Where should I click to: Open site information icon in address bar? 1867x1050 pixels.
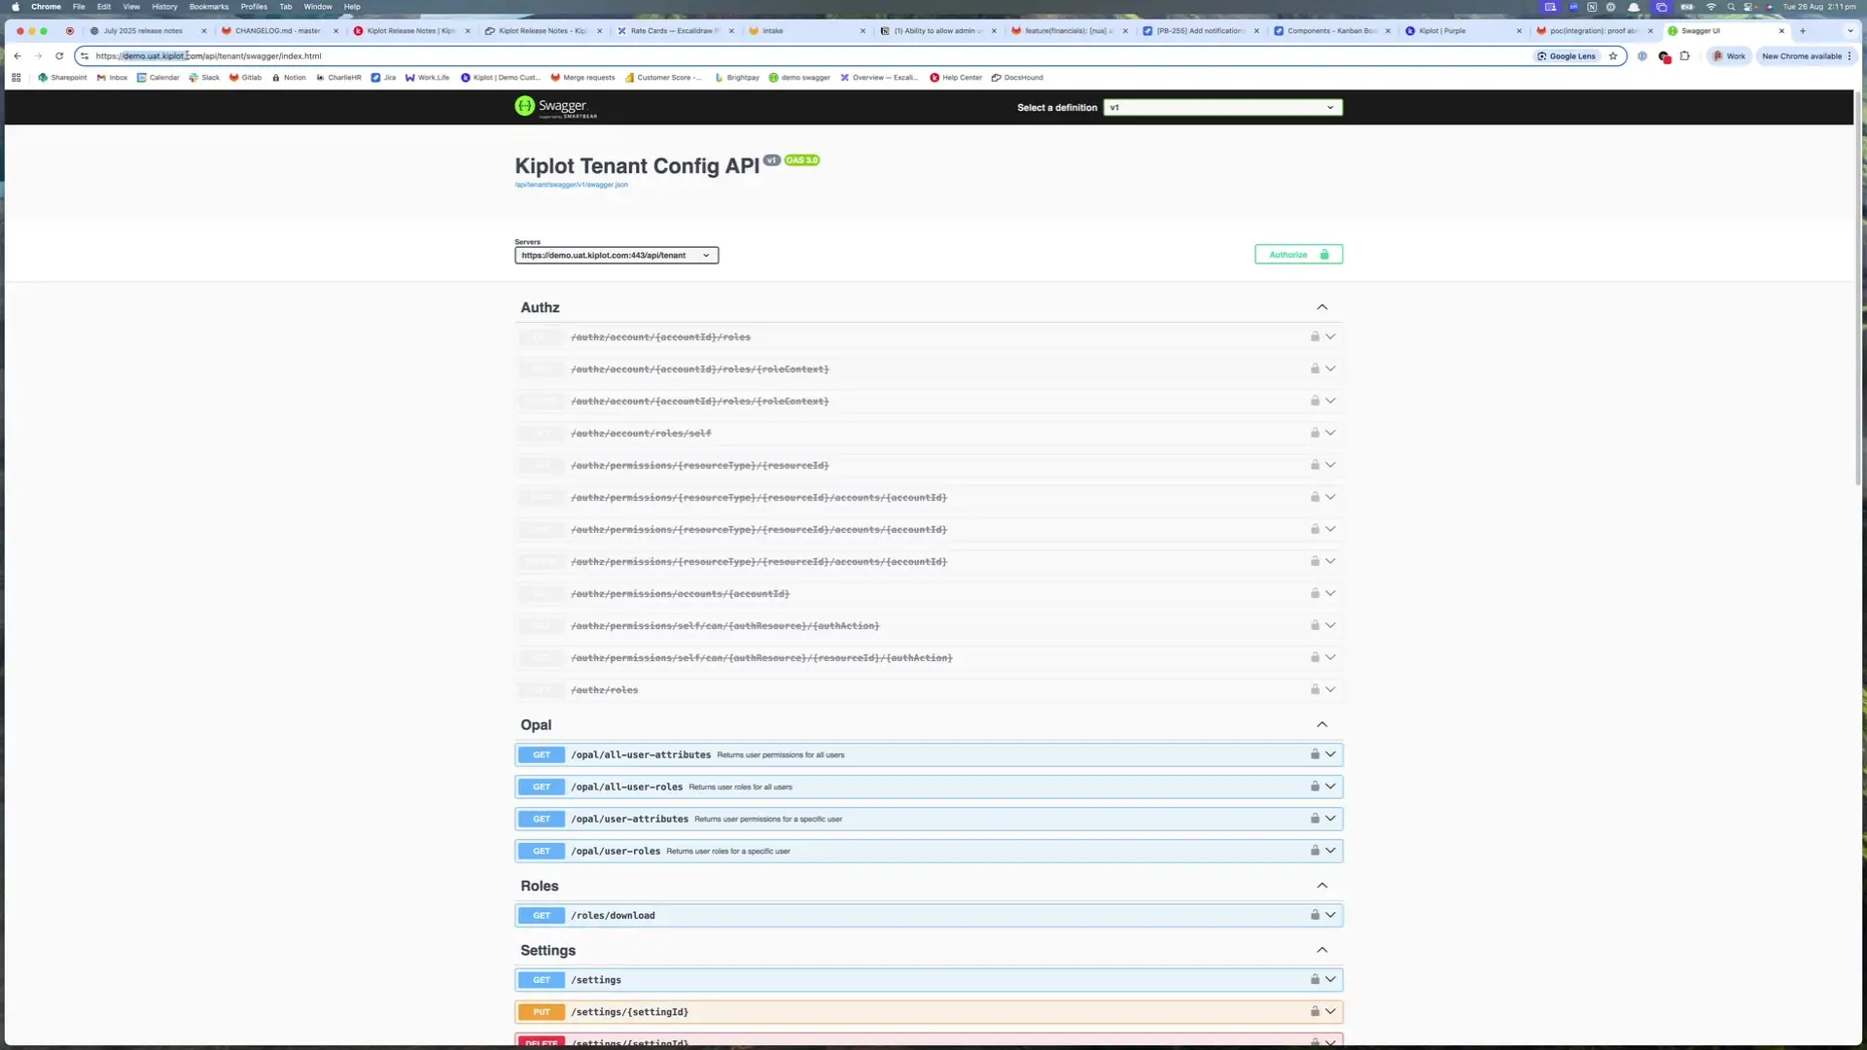[85, 56]
